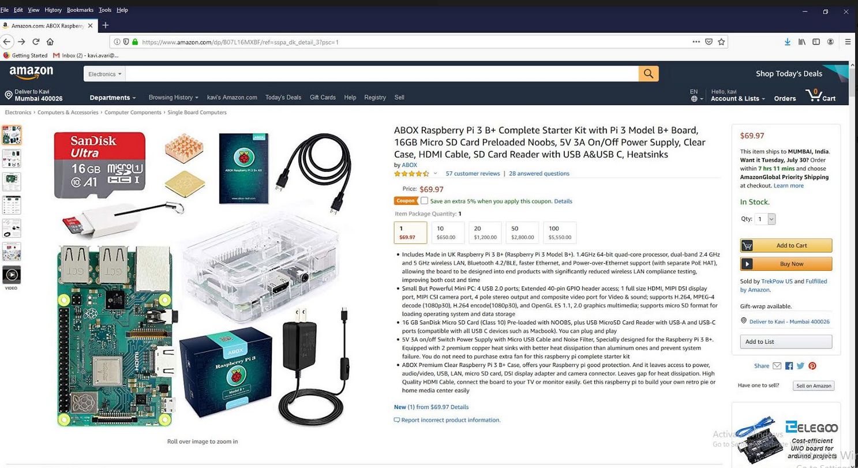Viewport: 858px width, 468px height.
Task: Open the shopping cart icon
Action: (x=820, y=96)
